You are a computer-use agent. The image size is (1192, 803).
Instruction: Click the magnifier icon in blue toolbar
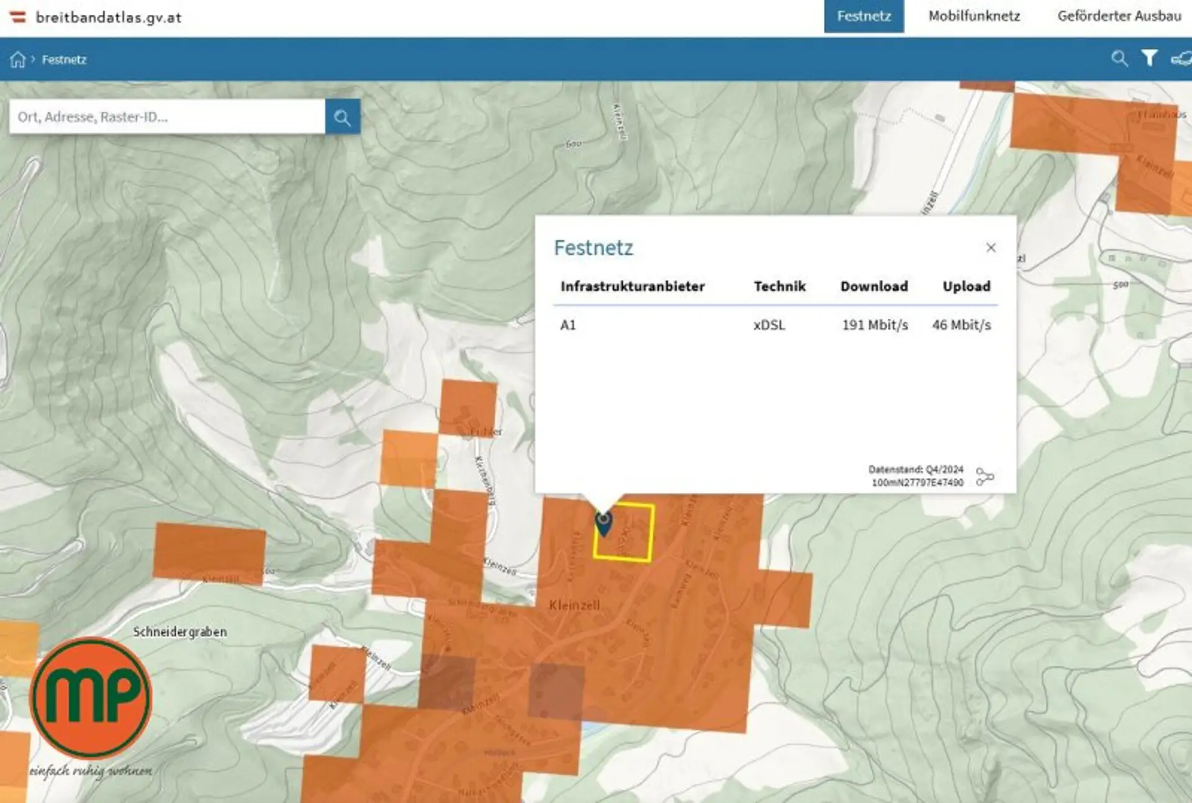(1119, 58)
